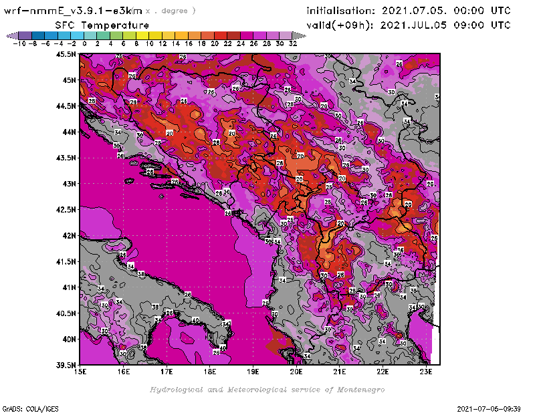Screen dimensions: 535x413
Task: Click the longitude label '22E'
Action: 383,372
